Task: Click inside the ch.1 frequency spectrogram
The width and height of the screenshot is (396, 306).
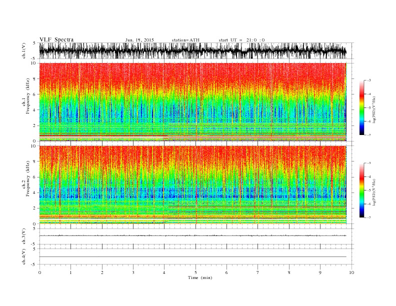Action: 192,102
